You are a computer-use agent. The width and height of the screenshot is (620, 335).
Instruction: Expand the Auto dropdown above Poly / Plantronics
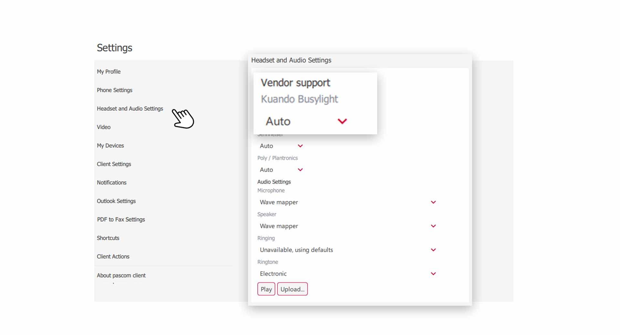[281, 146]
